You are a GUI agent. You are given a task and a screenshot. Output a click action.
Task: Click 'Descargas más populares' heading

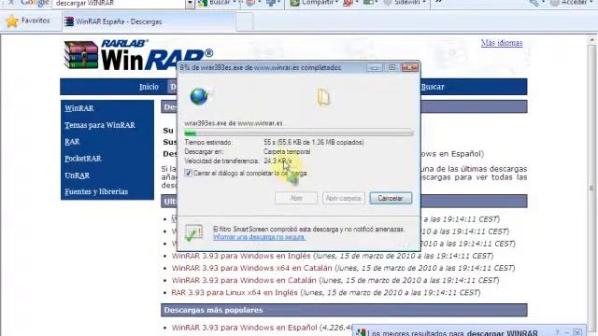pyautogui.click(x=214, y=310)
